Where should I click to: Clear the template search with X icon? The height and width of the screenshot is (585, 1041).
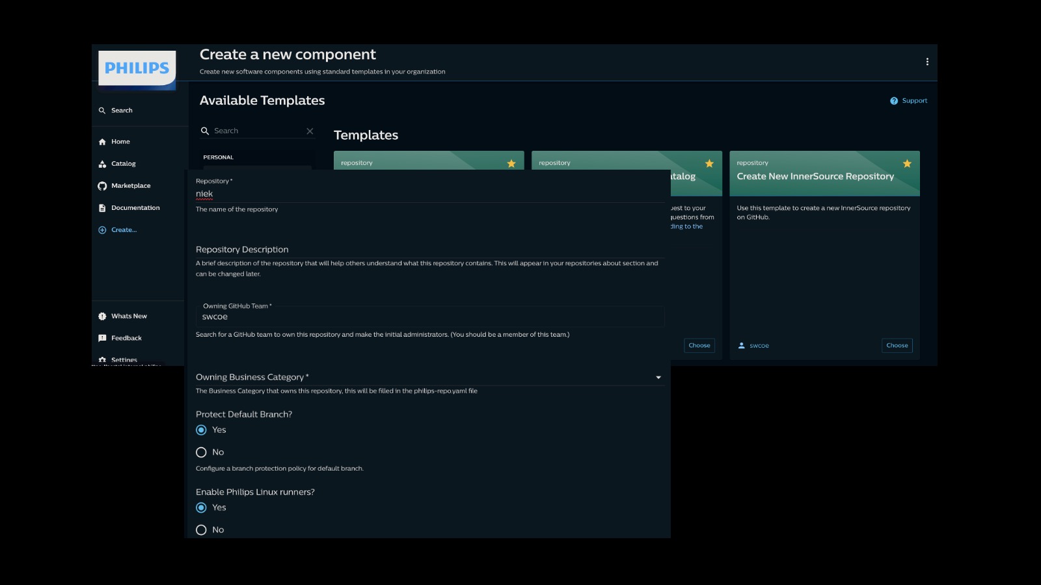310,131
